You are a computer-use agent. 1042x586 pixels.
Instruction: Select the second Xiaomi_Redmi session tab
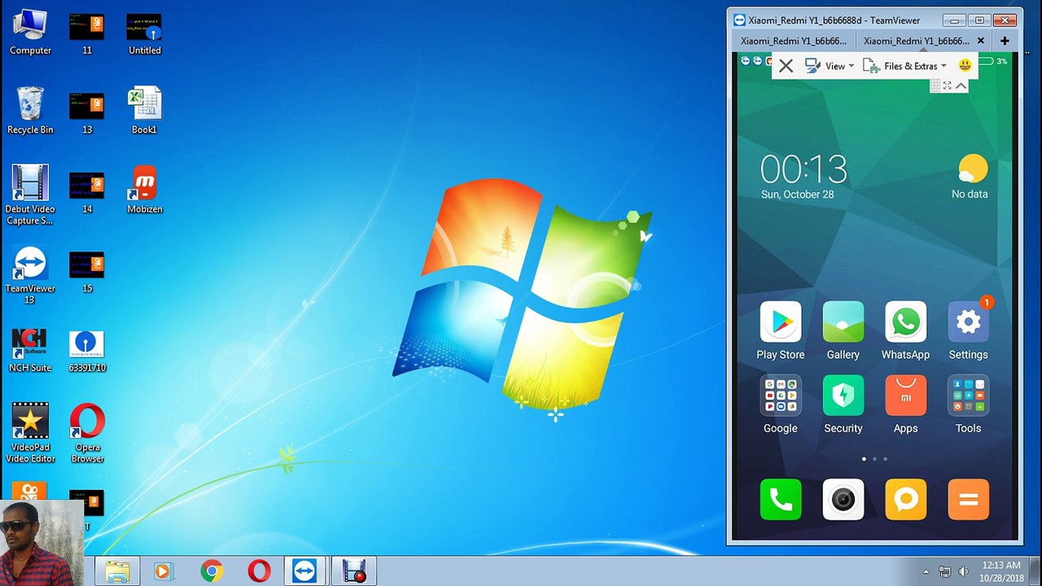[916, 41]
